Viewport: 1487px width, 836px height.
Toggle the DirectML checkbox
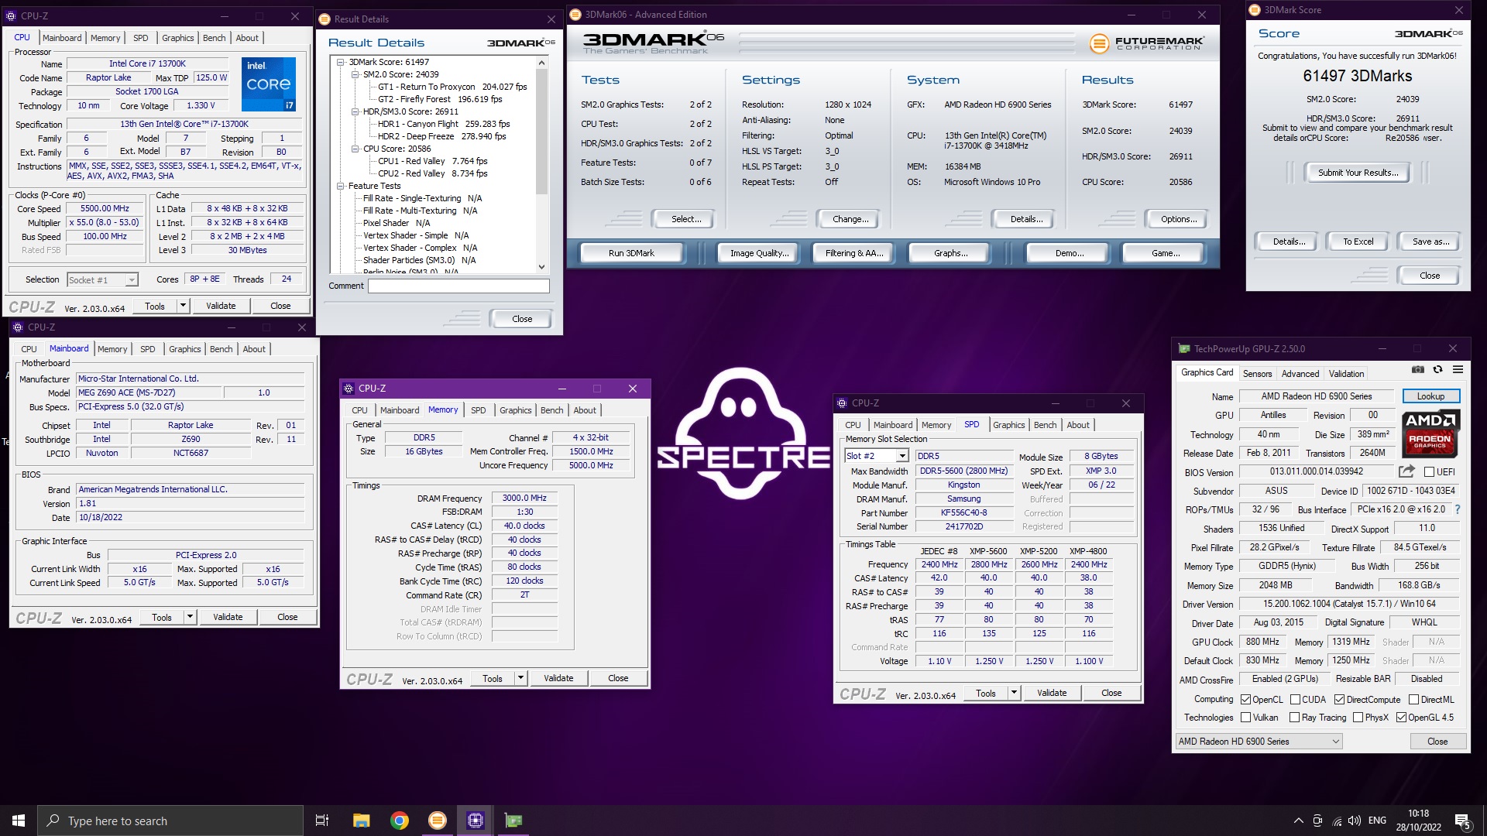pos(1413,700)
